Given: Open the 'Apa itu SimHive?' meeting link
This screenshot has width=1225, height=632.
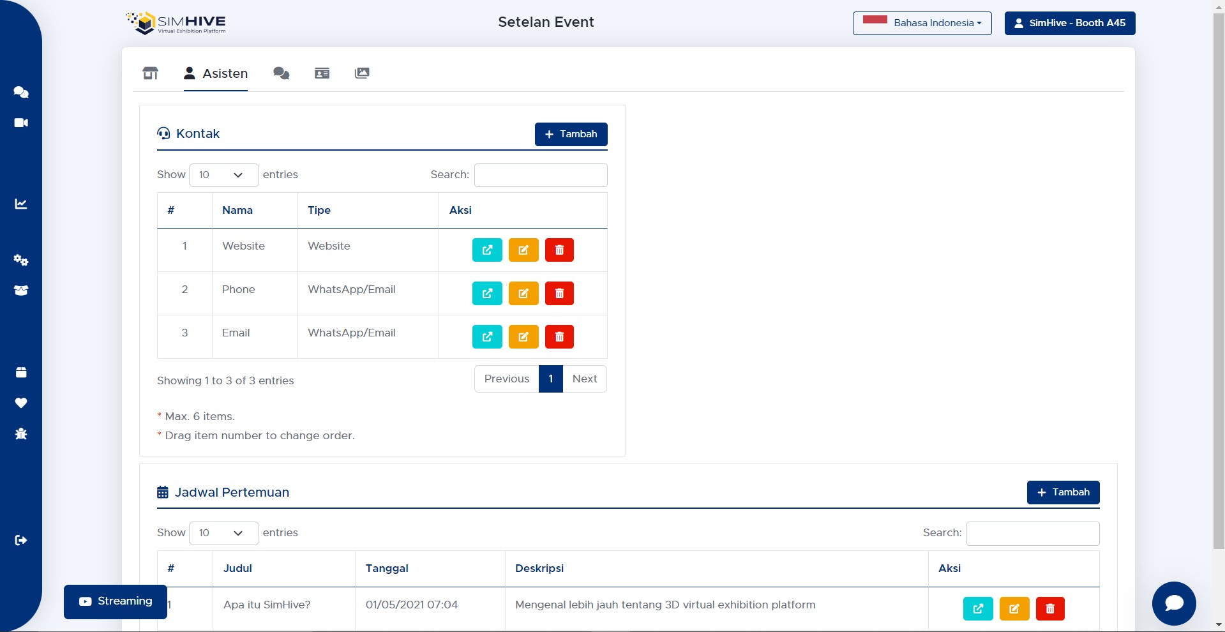Looking at the screenshot, I should (x=978, y=609).
